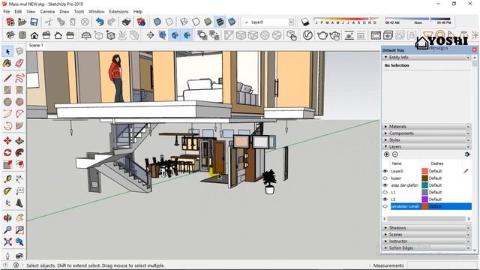Image resolution: width=480 pixels, height=270 pixels.
Task: Click the teapot render icon
Action: 322,35
